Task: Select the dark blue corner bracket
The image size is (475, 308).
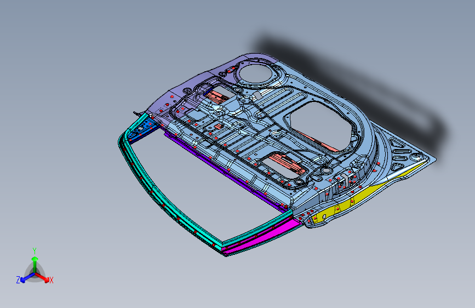Action: coord(142,130)
